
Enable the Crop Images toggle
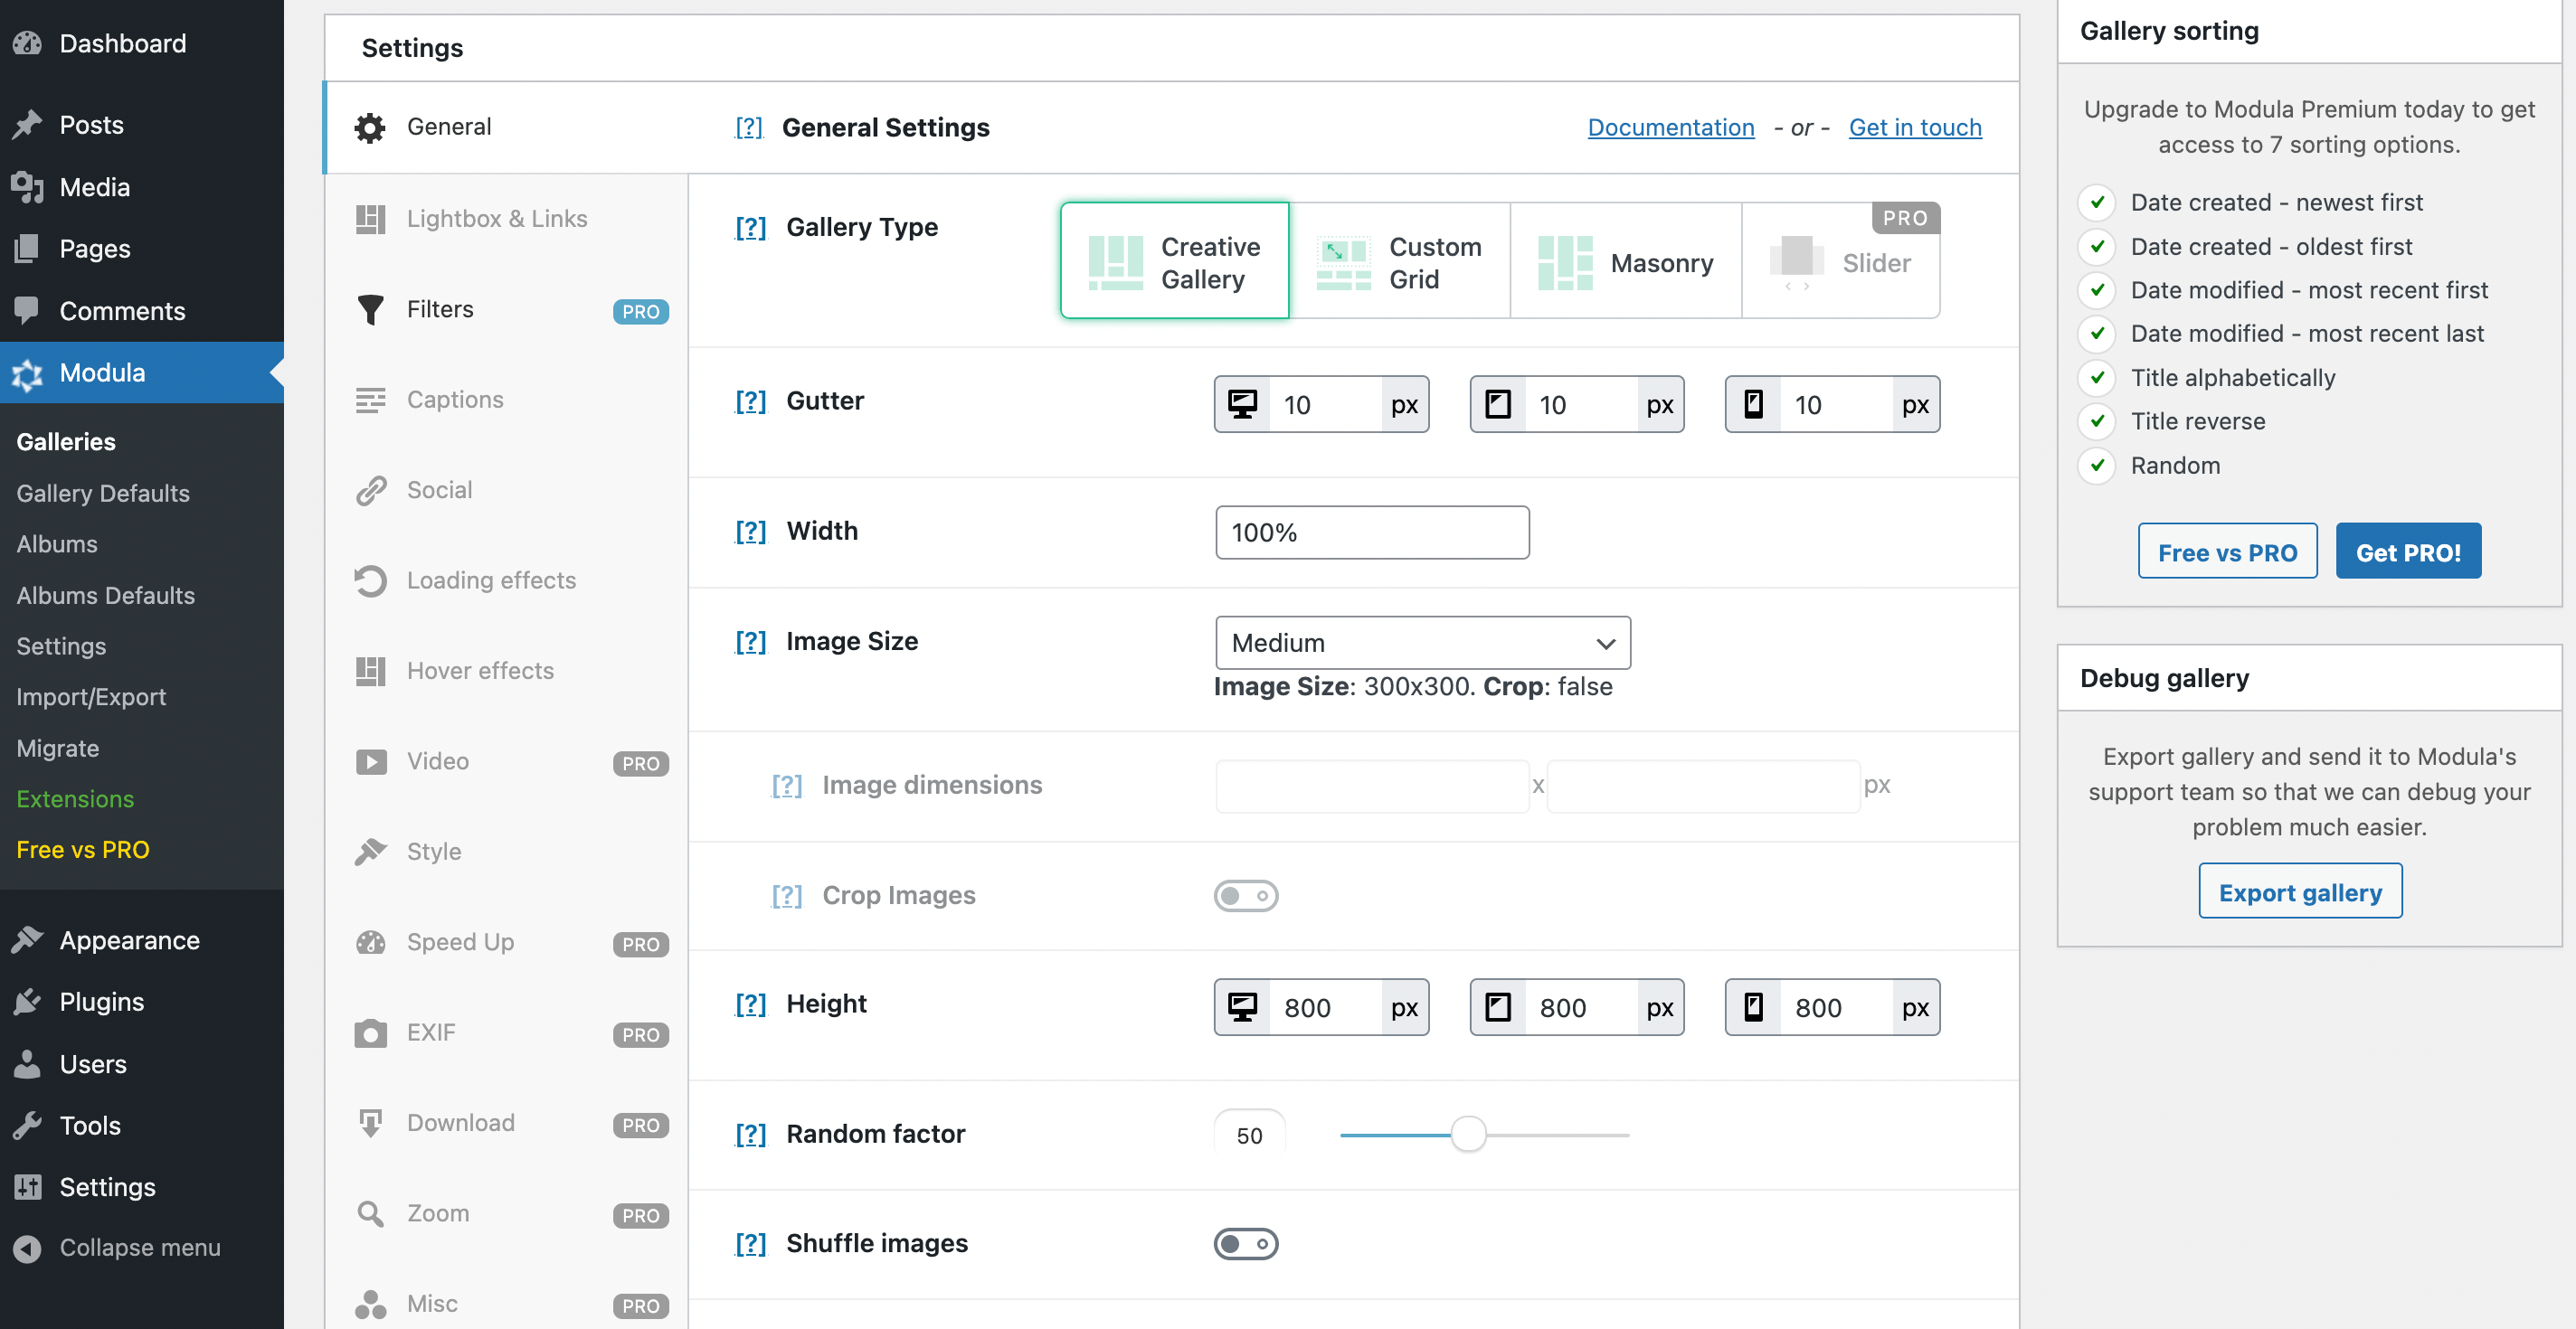pos(1246,895)
